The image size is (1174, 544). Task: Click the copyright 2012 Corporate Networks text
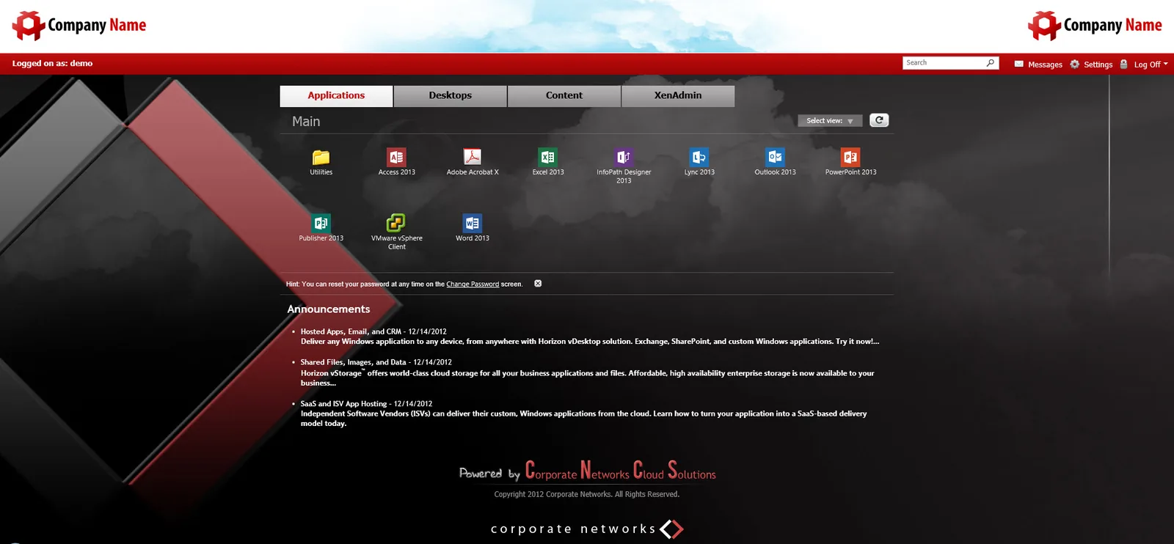point(587,495)
